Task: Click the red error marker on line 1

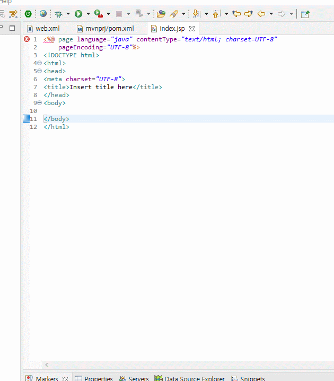Action: (27, 39)
